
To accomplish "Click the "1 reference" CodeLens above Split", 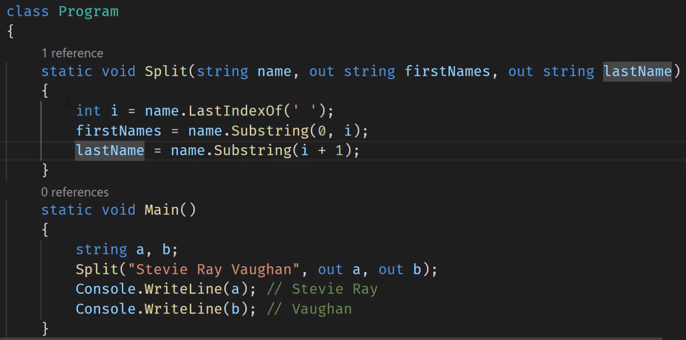I will [x=72, y=53].
